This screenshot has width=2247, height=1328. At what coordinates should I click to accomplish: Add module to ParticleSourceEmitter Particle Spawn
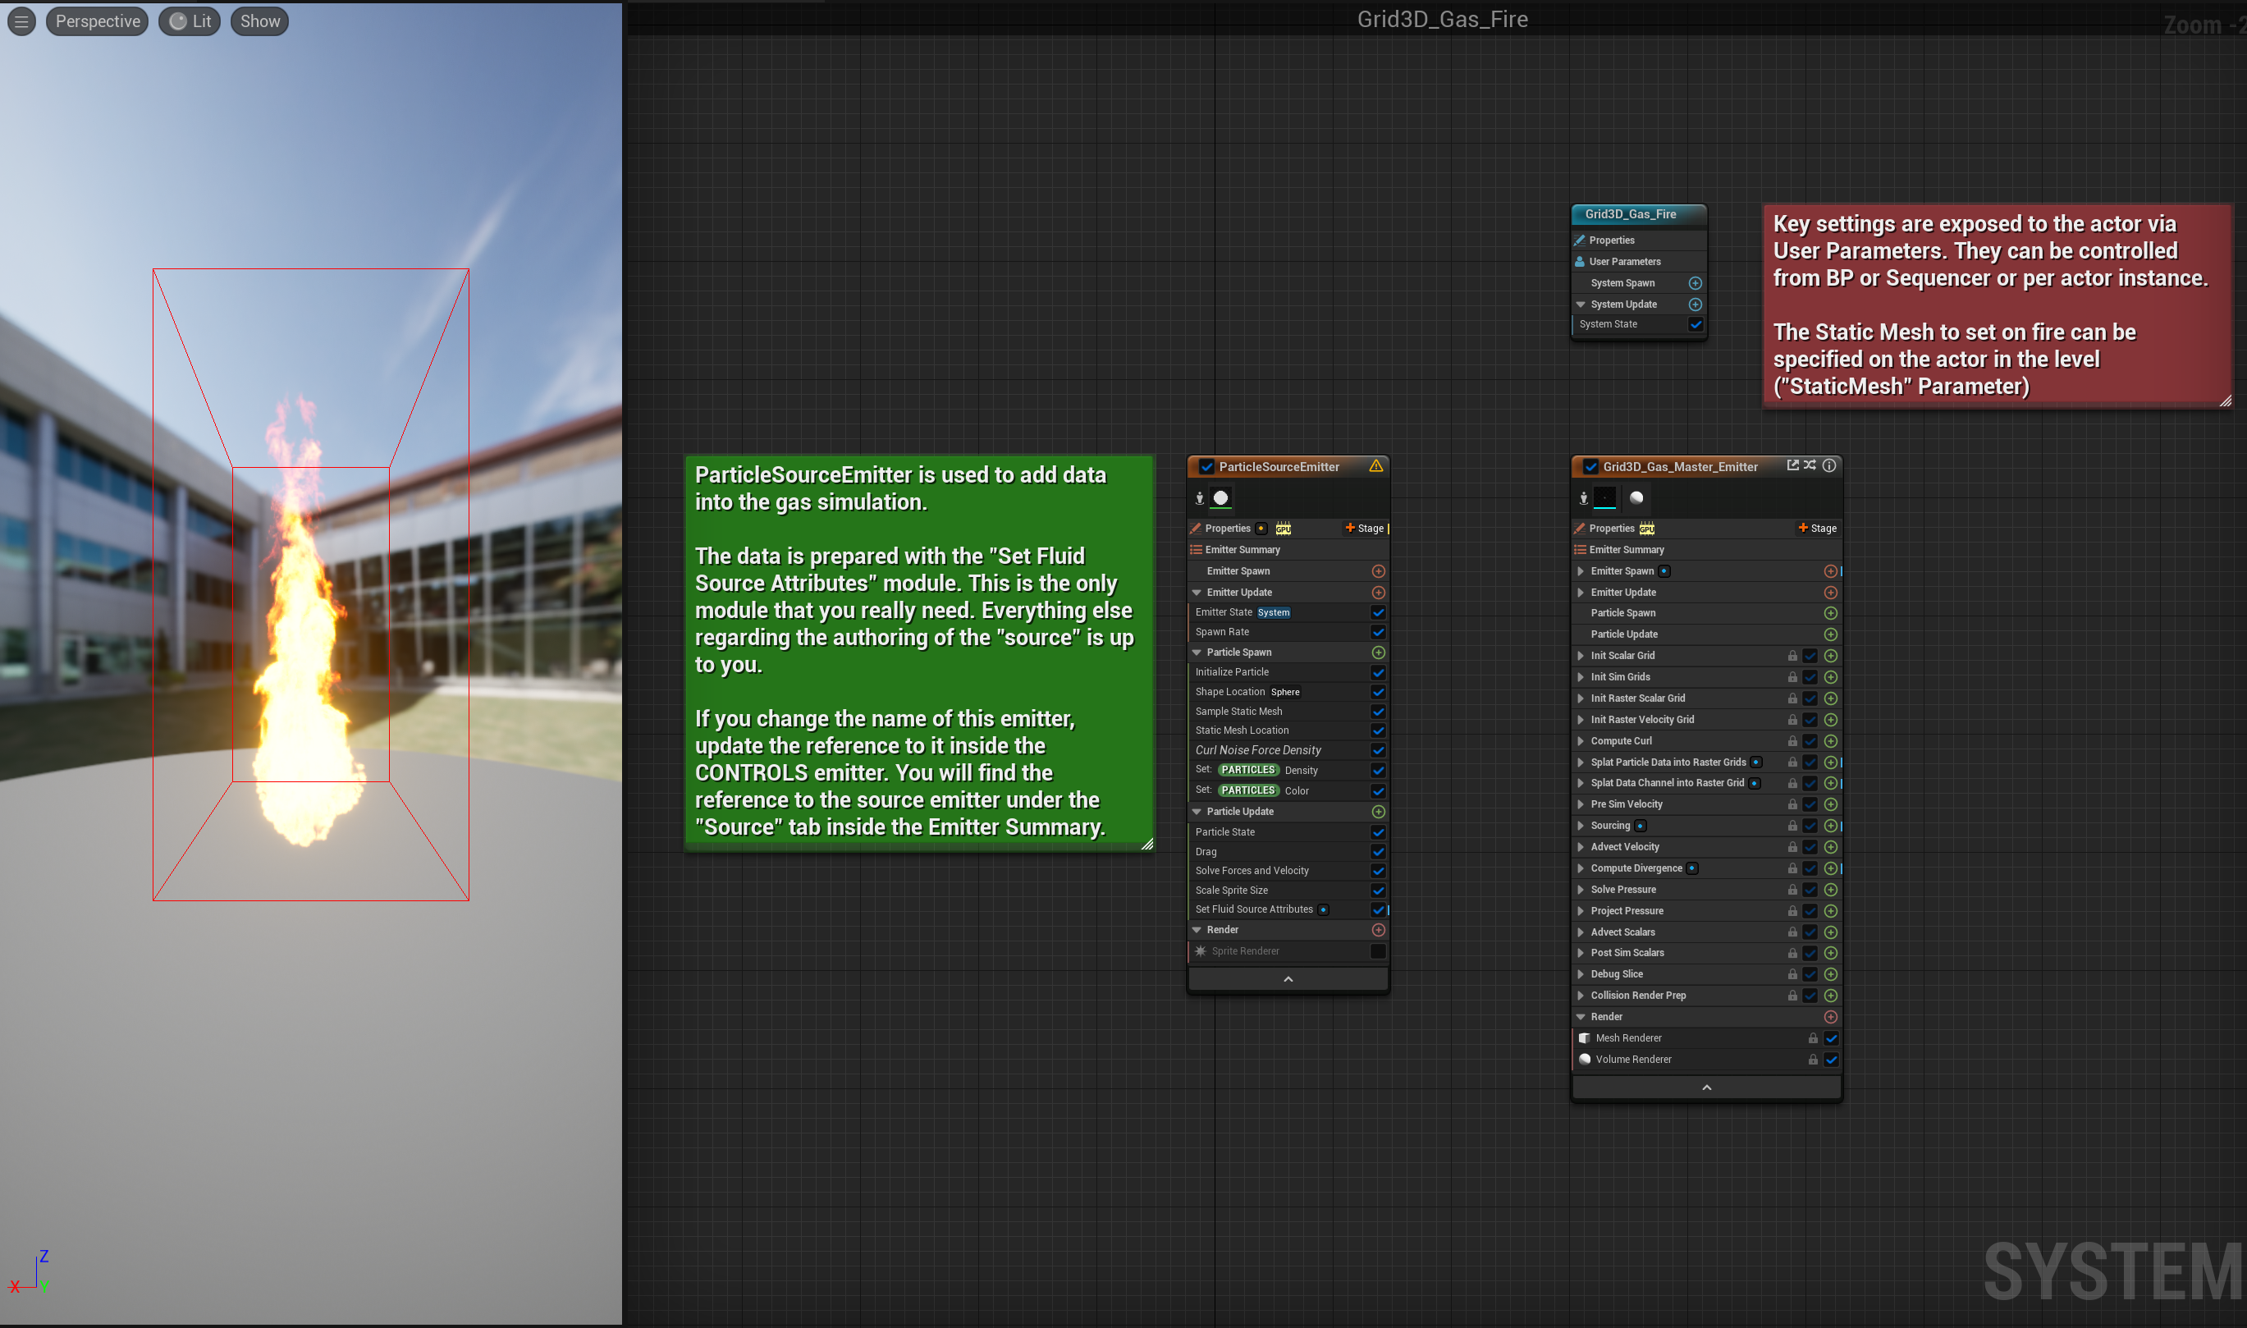tap(1379, 653)
